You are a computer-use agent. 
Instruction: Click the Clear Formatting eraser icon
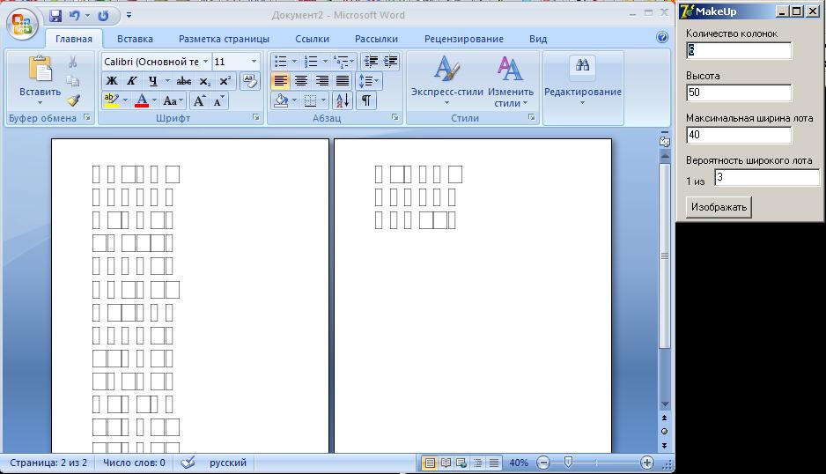(249, 81)
